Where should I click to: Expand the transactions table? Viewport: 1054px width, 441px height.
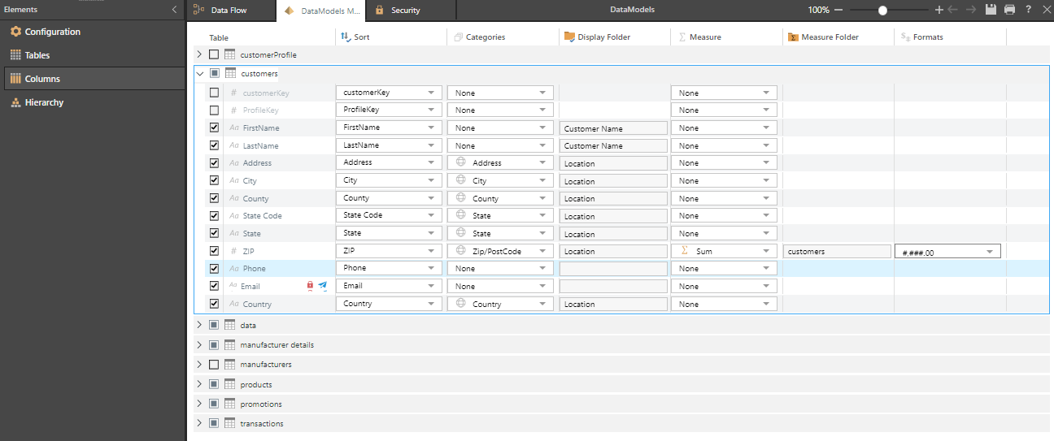[199, 423]
